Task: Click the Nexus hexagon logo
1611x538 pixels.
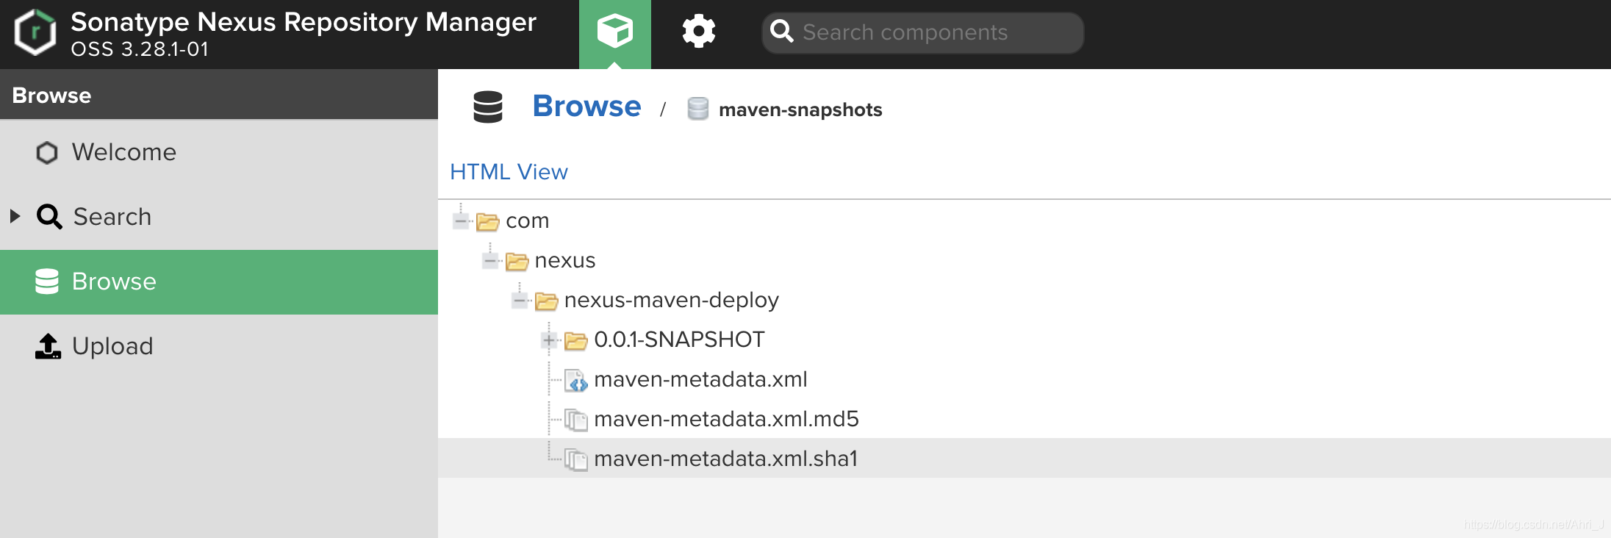Action: click(35, 32)
